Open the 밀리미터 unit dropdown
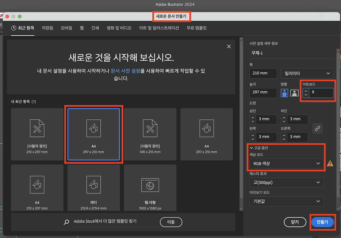The image size is (341, 238). [x=307, y=73]
